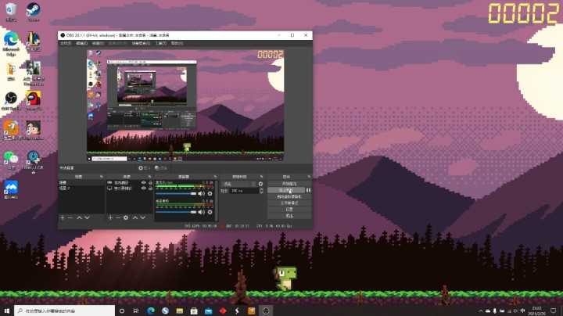
Task: Toggle the lock on the display capture source
Action: 150,189
